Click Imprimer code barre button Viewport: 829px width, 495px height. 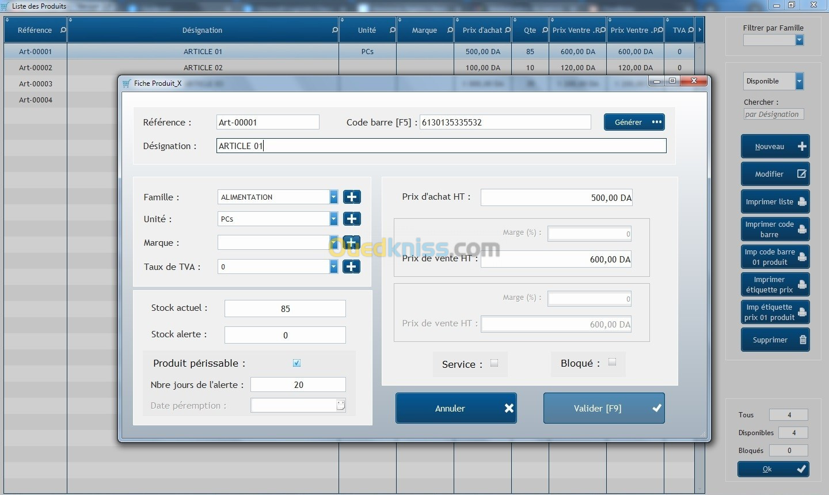[775, 229]
